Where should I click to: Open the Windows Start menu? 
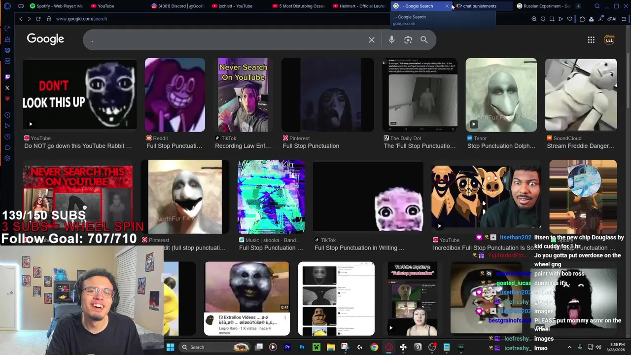click(x=170, y=347)
